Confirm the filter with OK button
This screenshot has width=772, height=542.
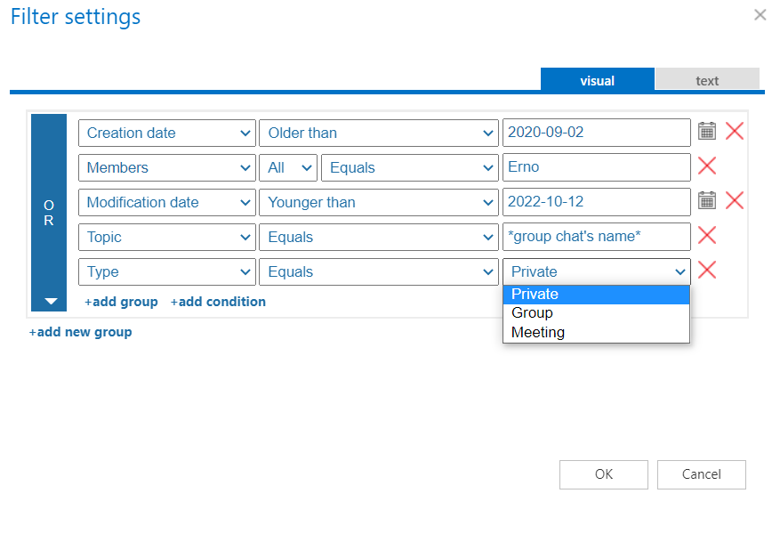pyautogui.click(x=604, y=474)
